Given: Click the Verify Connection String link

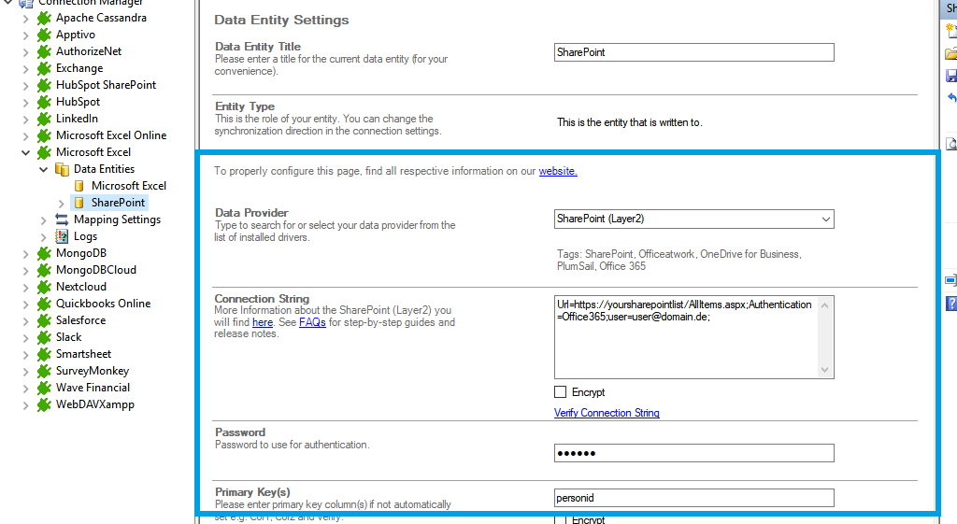Looking at the screenshot, I should point(607,413).
